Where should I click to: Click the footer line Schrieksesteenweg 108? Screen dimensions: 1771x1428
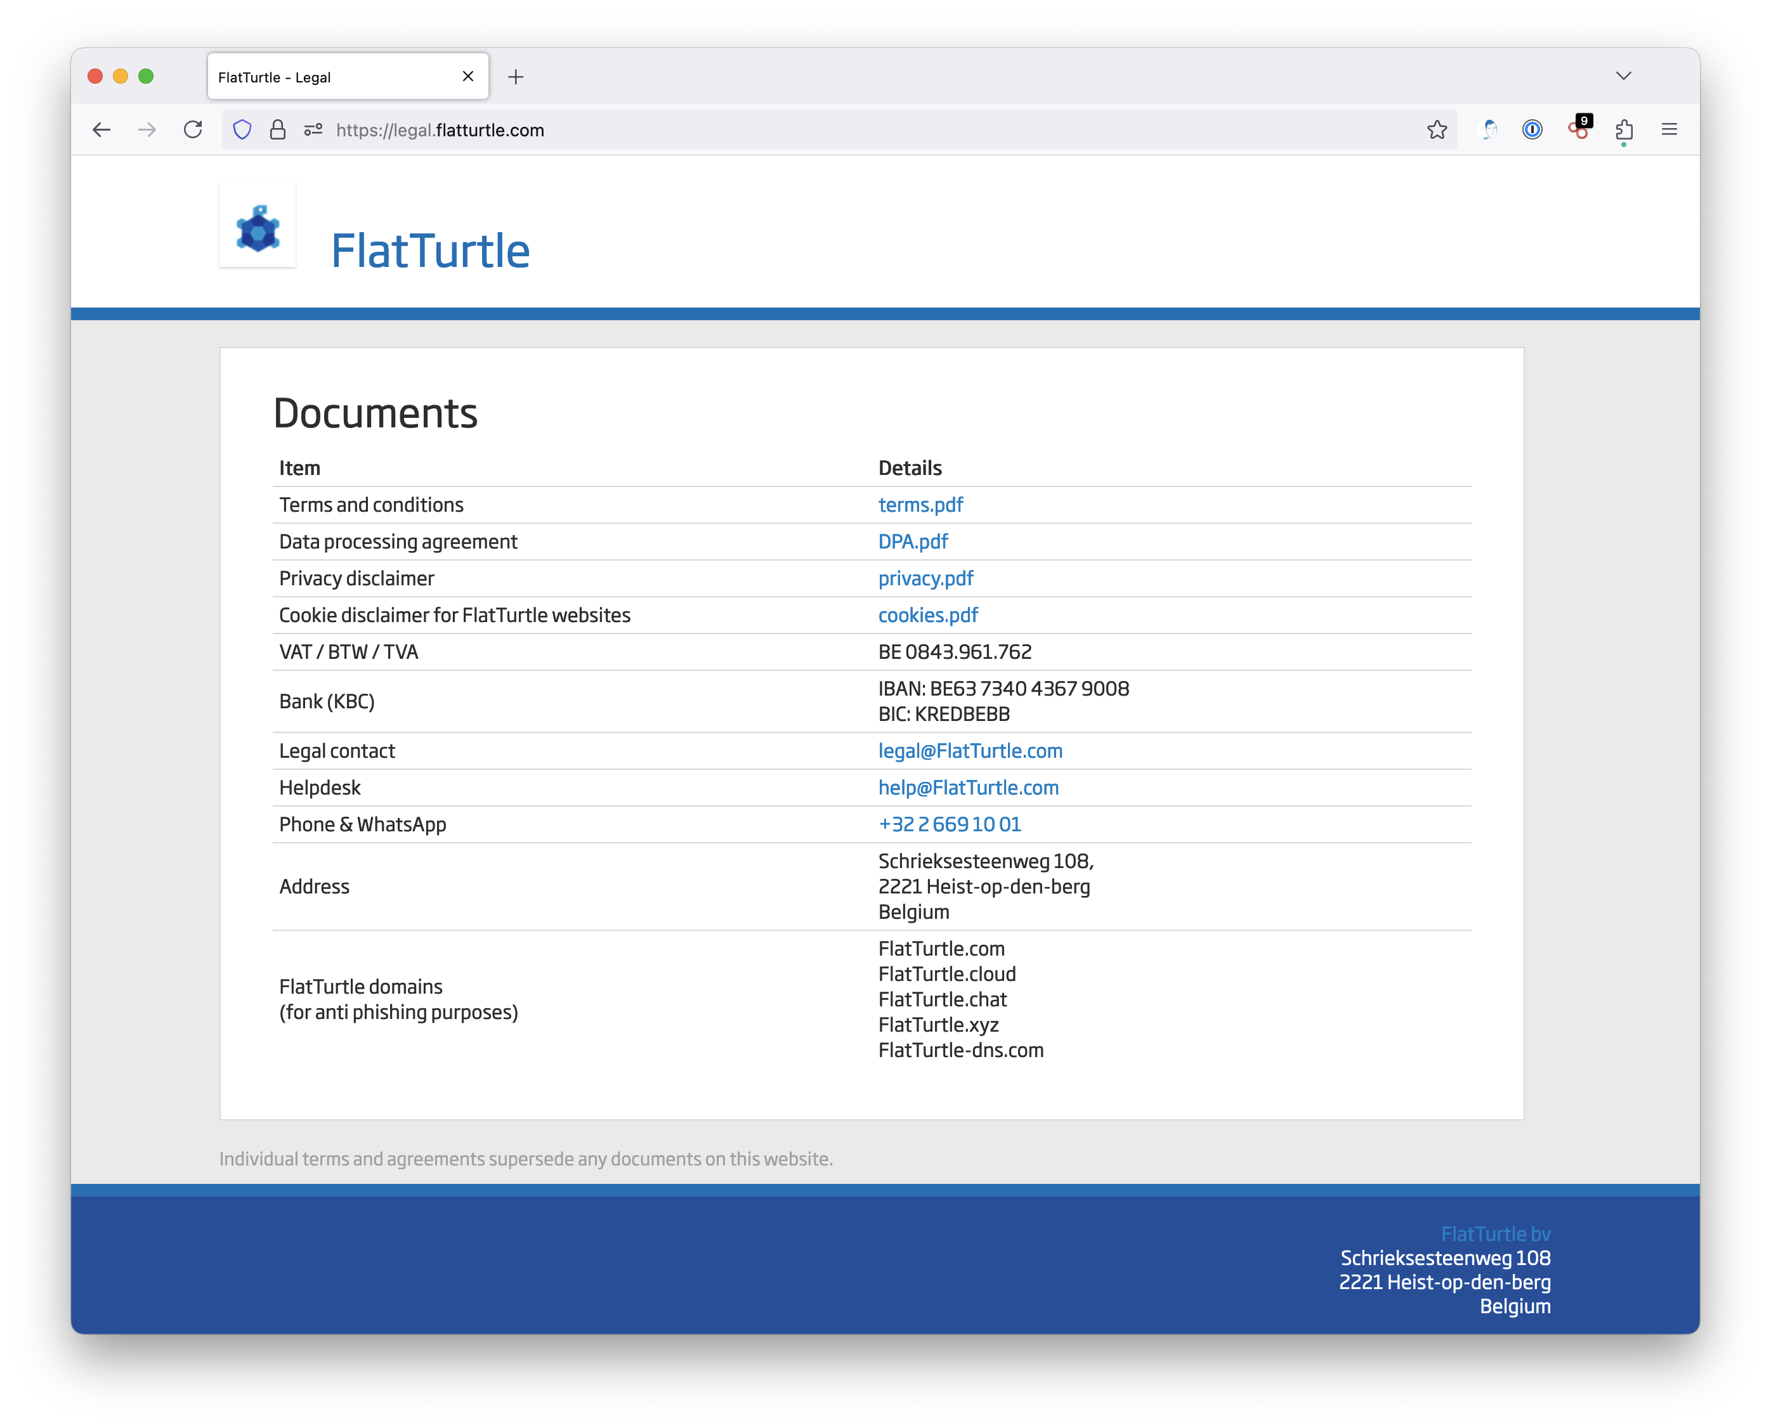1445,1259
